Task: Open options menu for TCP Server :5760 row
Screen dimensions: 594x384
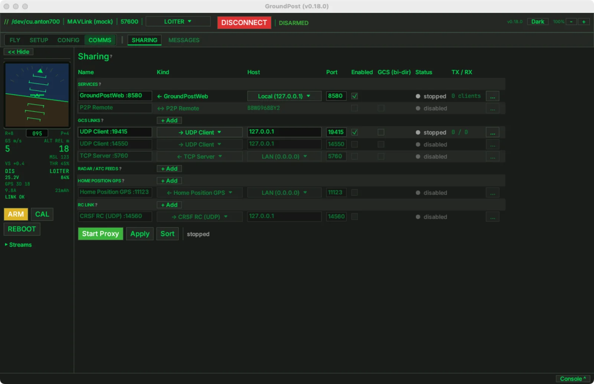Action: pos(492,157)
